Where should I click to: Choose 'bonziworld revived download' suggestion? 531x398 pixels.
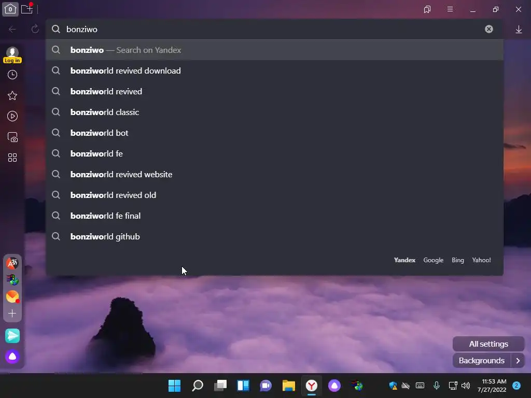click(x=275, y=70)
